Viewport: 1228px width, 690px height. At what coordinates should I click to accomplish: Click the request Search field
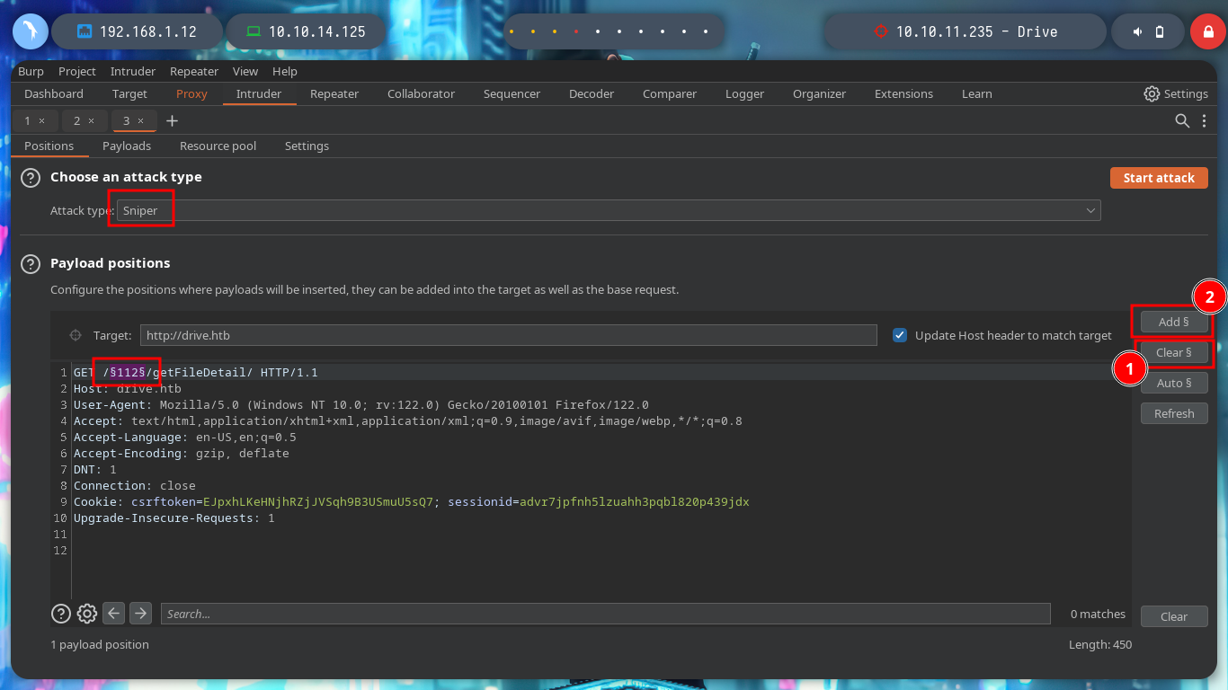[x=605, y=614]
